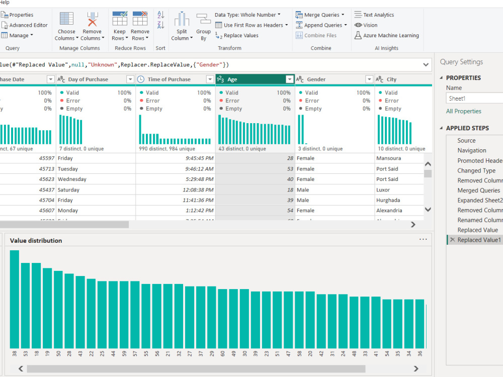Expand the formula bar chevron
Image resolution: width=503 pixels, height=377 pixels.
point(426,65)
